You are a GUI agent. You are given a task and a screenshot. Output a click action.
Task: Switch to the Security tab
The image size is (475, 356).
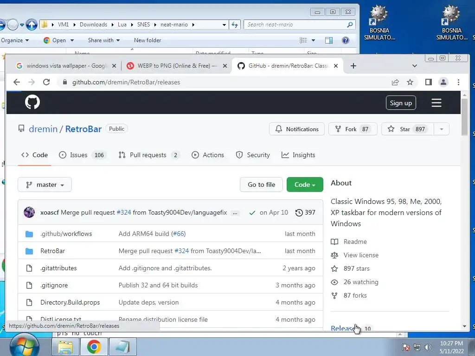click(253, 155)
